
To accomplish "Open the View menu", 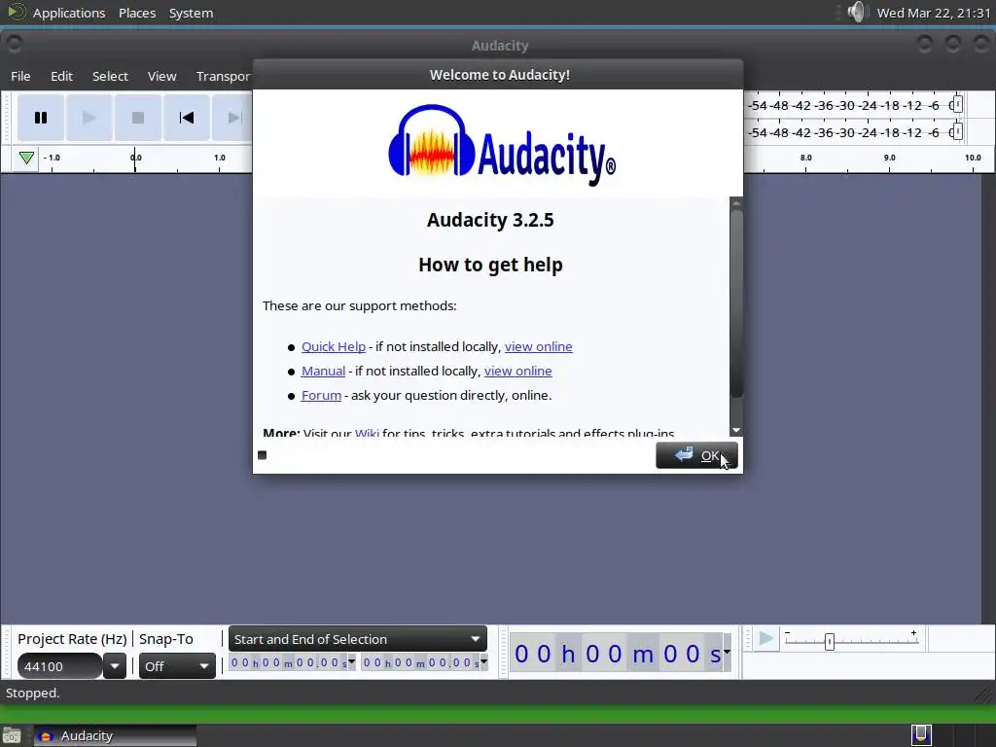I will pos(162,76).
